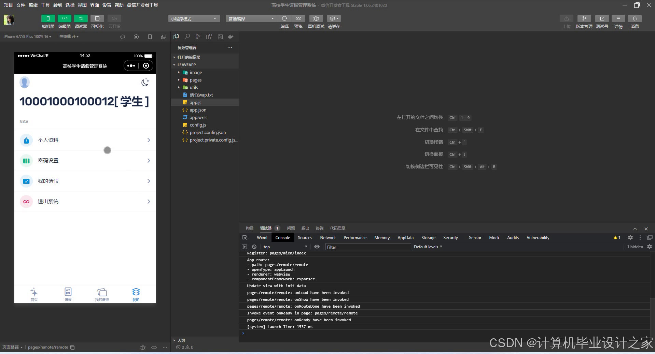Tap 退出系统 in the simulator

pos(85,202)
